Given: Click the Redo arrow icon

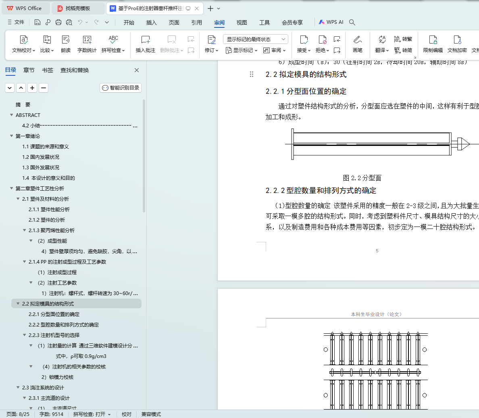Looking at the screenshot, I should pyautogui.click(x=96, y=22).
